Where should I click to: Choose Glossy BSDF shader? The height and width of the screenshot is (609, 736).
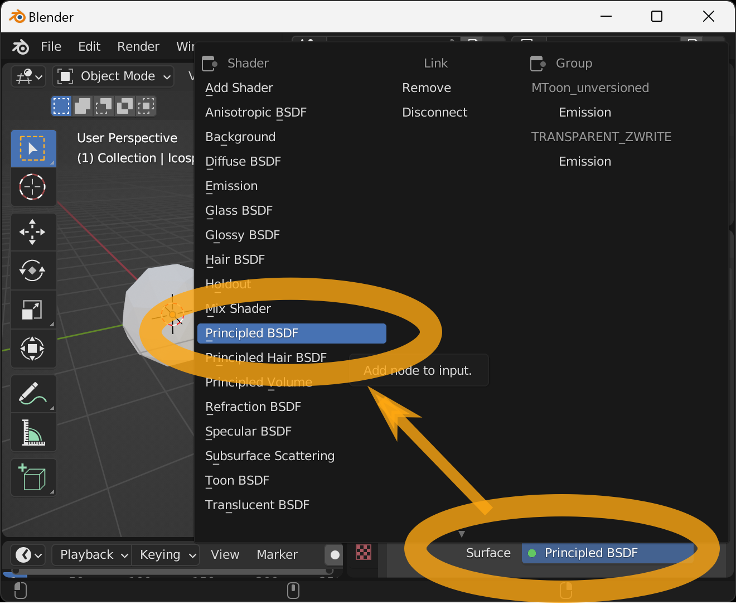pyautogui.click(x=243, y=235)
